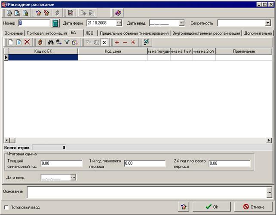276x215 pixels.
Task: Click the red plus icon
Action: [117, 42]
